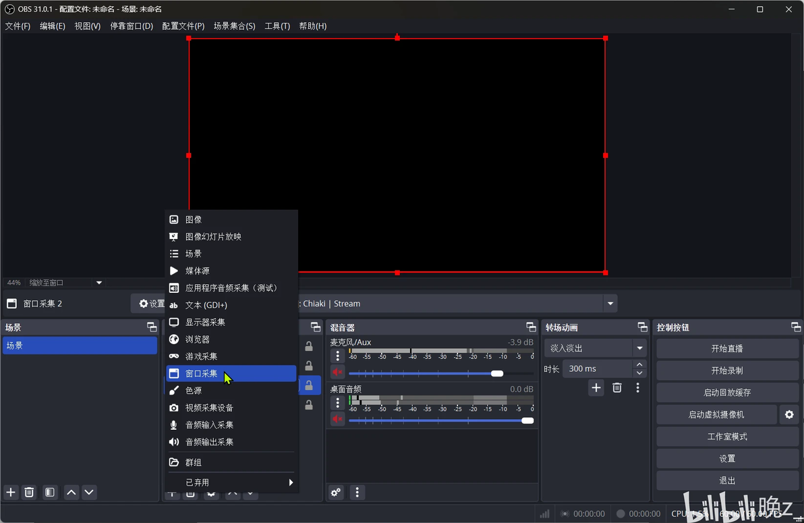Open the 工具(T) menu

[x=277, y=26]
